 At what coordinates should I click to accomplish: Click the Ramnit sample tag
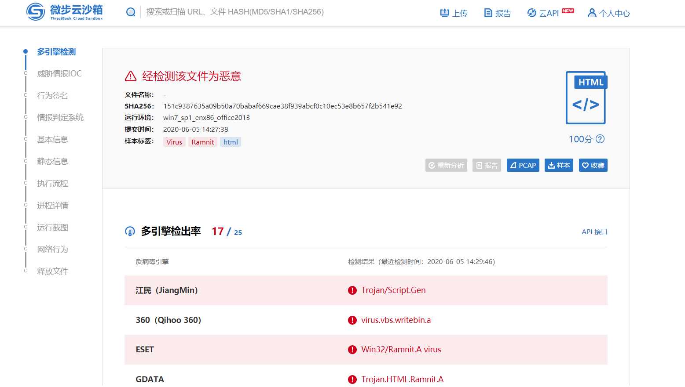(x=203, y=142)
